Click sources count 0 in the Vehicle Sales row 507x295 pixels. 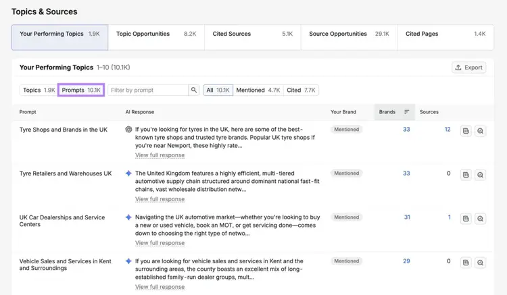[448, 261]
